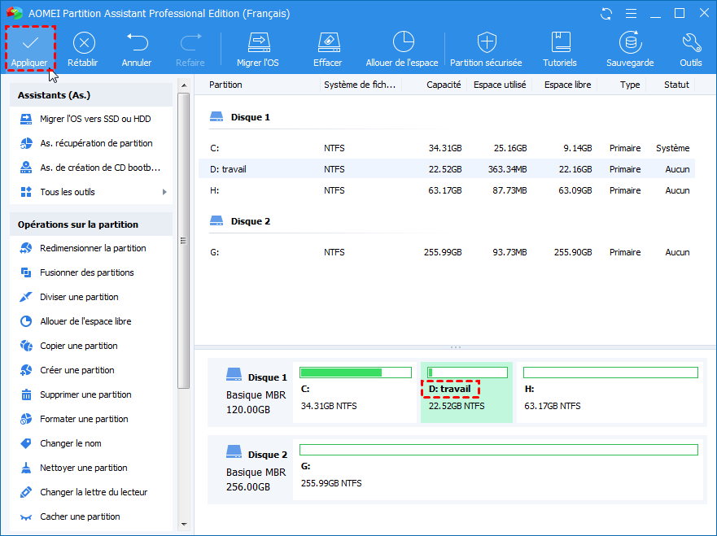Open the title bar menu dropdown icon
Image resolution: width=717 pixels, height=536 pixels.
(630, 14)
